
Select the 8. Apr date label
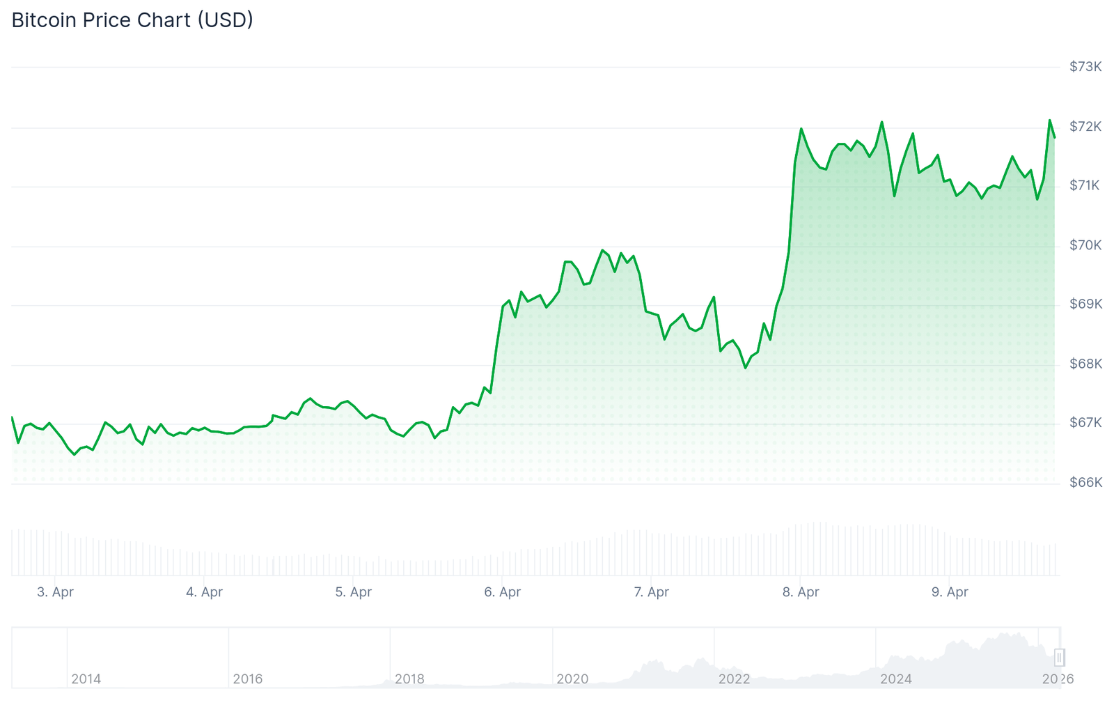coord(801,592)
